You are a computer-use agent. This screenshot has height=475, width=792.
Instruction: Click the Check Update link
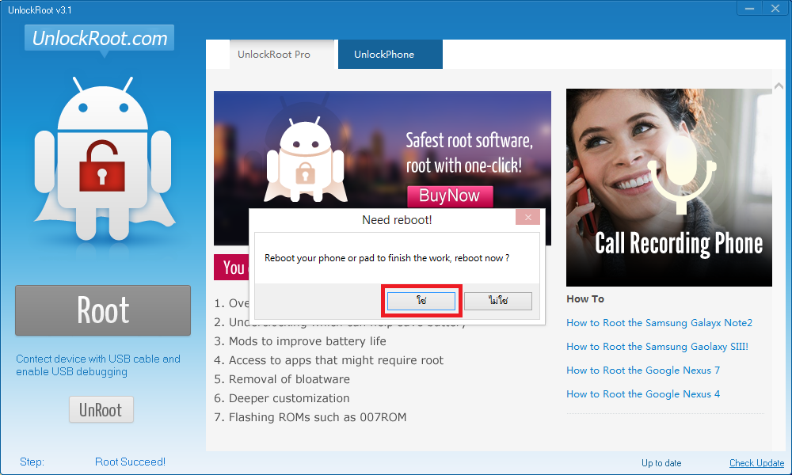[756, 463]
